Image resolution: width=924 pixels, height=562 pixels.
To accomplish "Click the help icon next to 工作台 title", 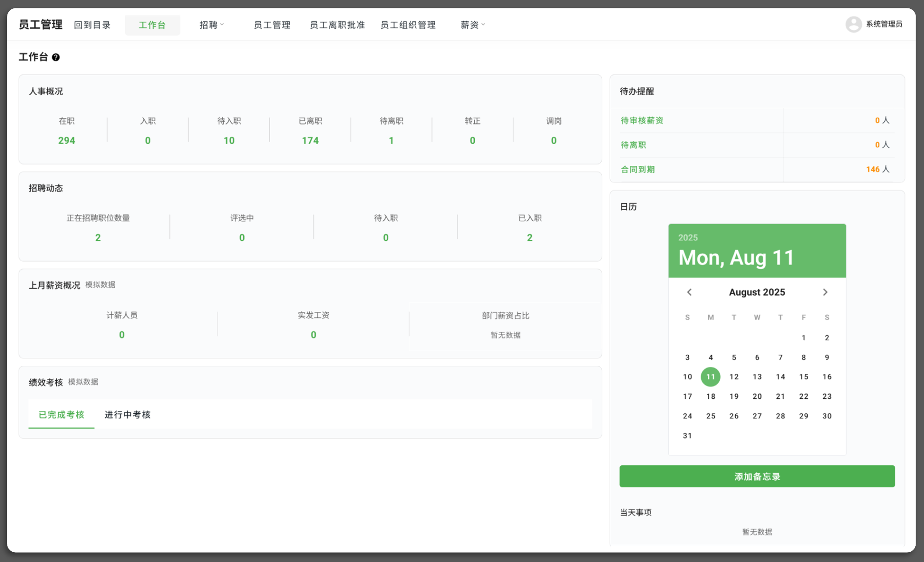I will pyautogui.click(x=56, y=57).
